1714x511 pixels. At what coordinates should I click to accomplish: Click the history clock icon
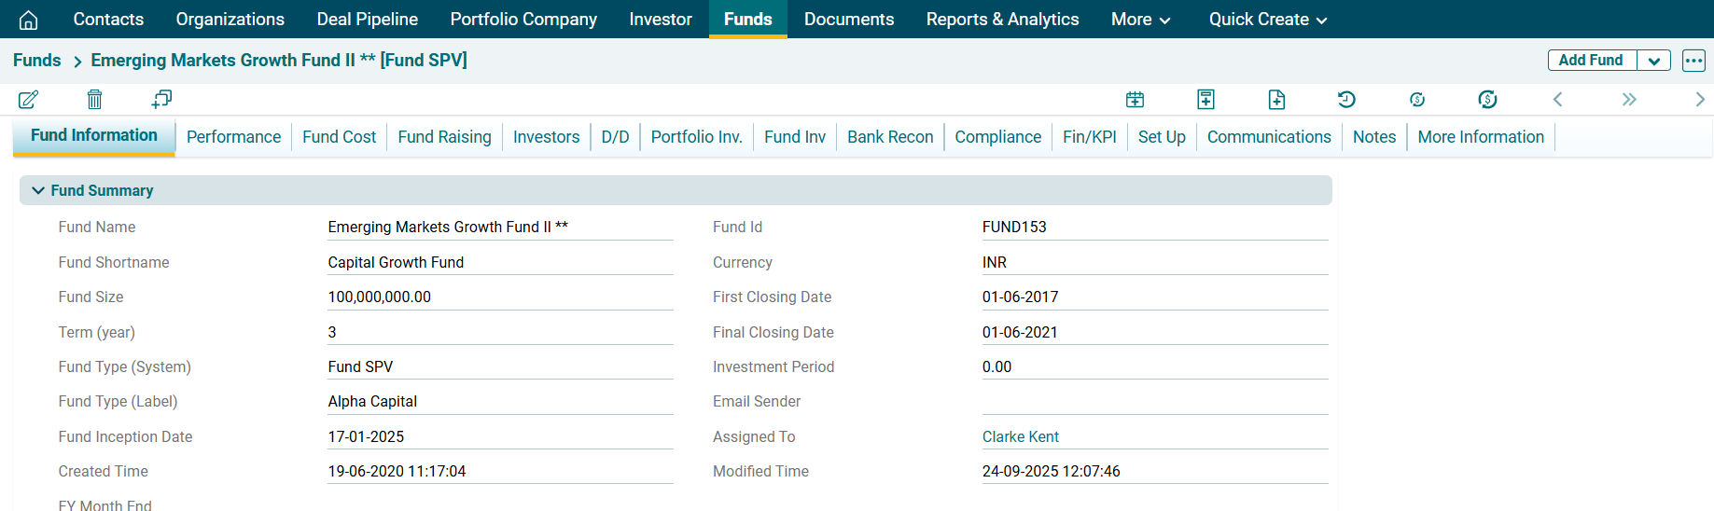pyautogui.click(x=1345, y=99)
